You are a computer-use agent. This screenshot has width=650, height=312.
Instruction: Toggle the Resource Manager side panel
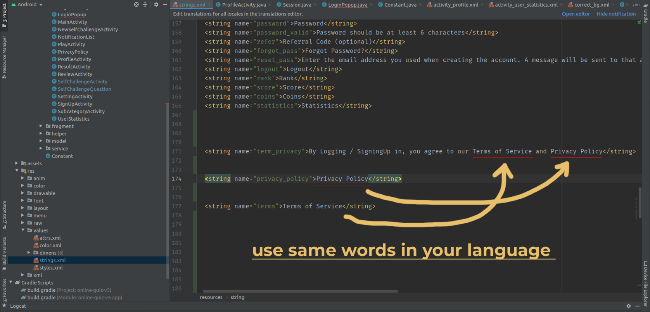[x=4, y=57]
